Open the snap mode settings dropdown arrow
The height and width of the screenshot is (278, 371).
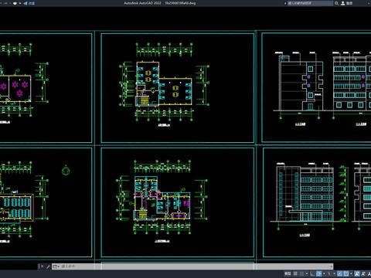point(307,273)
